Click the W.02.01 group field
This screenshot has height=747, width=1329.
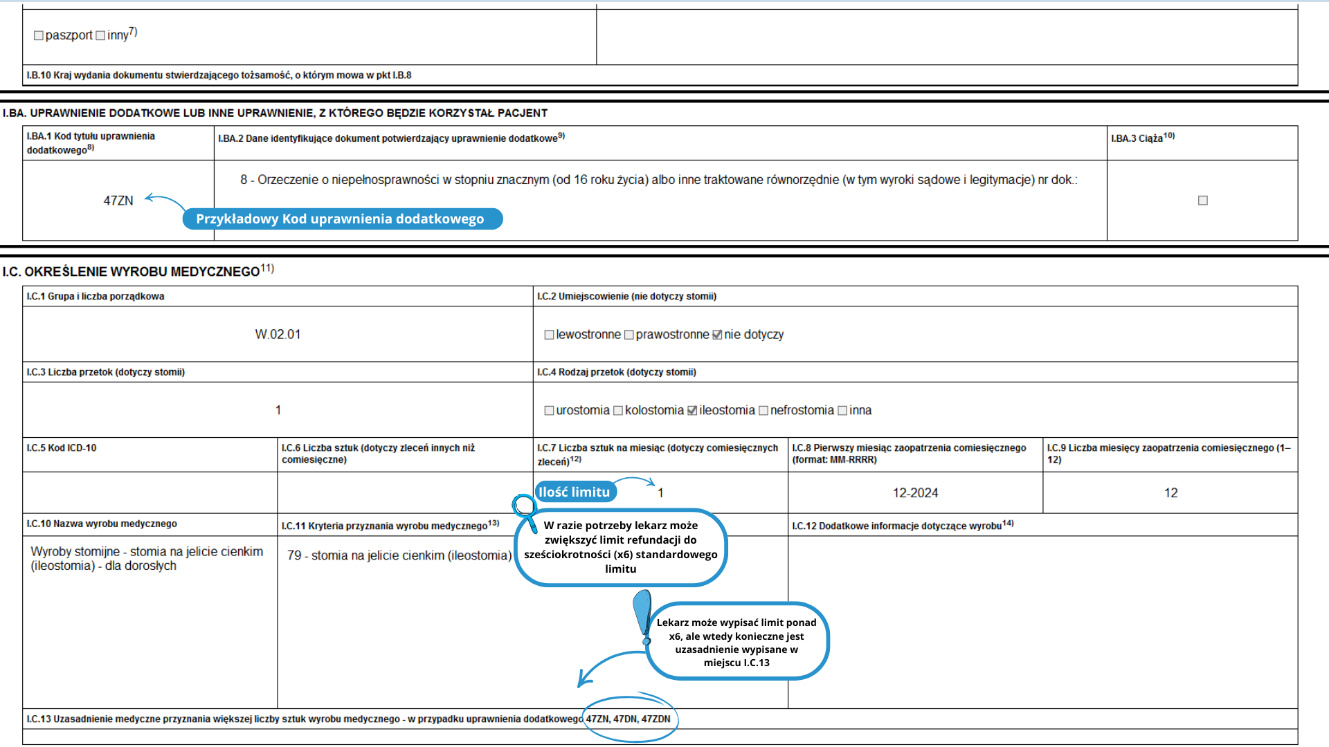point(278,335)
